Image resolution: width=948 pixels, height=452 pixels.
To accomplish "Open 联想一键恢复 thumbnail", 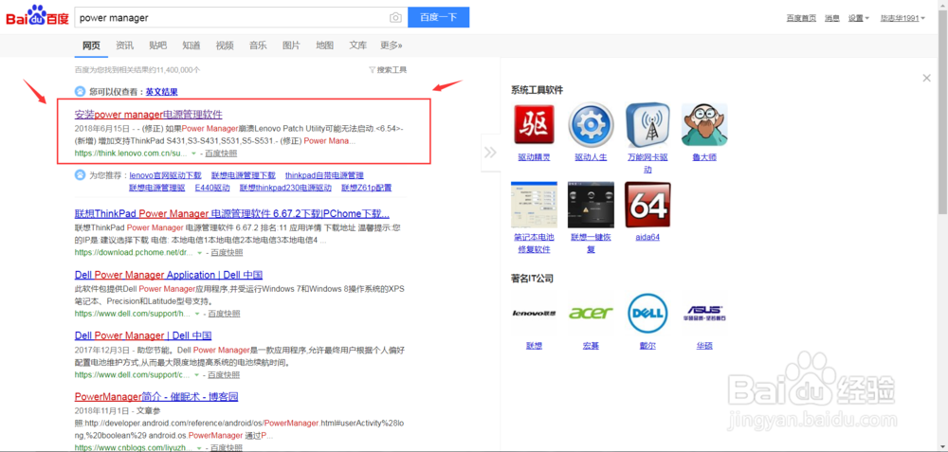I will point(591,205).
